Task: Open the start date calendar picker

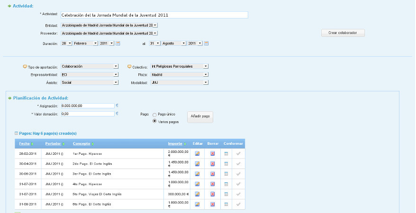Action: click(x=118, y=43)
